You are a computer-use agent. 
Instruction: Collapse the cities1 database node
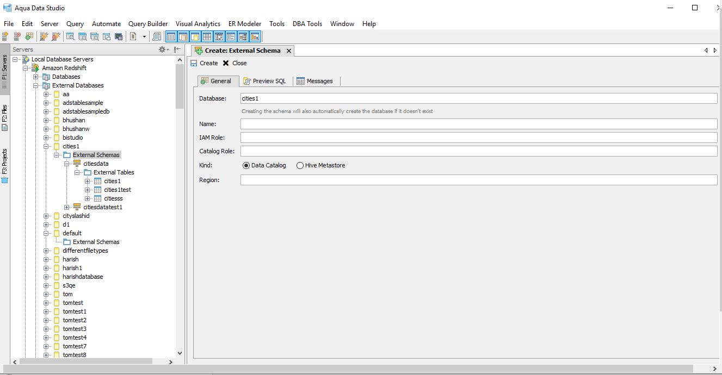click(46, 146)
